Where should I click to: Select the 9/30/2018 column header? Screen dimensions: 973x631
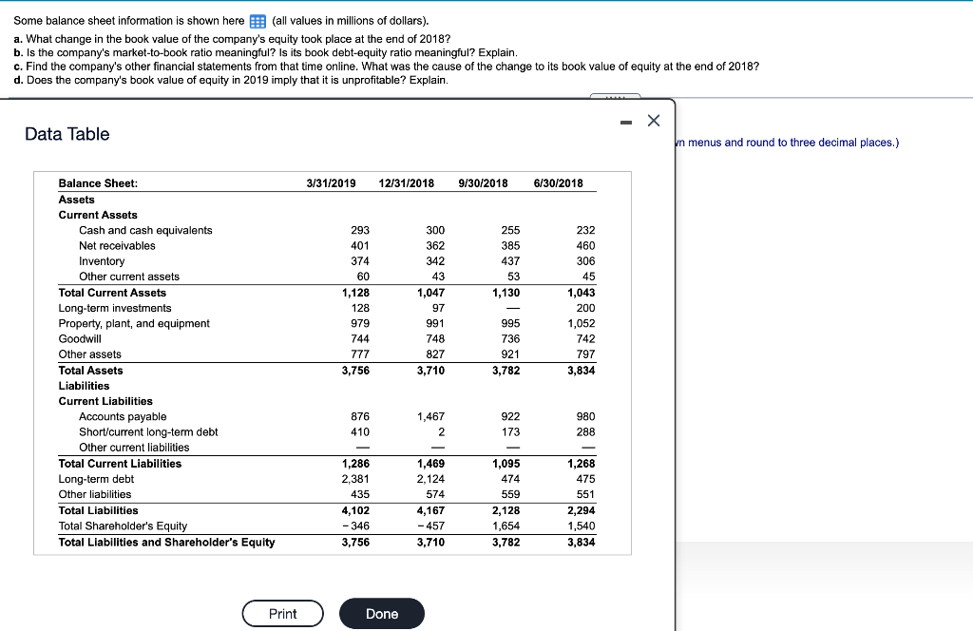(x=485, y=182)
